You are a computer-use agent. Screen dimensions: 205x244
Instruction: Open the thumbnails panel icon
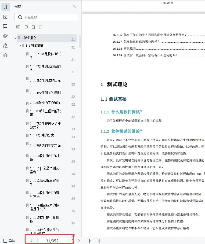coord(5,17)
